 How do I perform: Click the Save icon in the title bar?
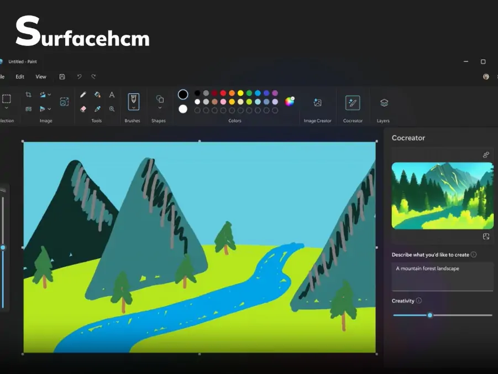62,77
